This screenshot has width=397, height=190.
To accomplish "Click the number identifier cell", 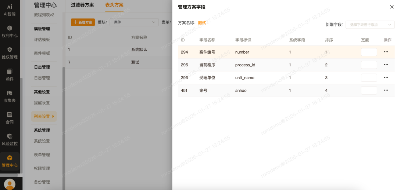I will 242,52.
